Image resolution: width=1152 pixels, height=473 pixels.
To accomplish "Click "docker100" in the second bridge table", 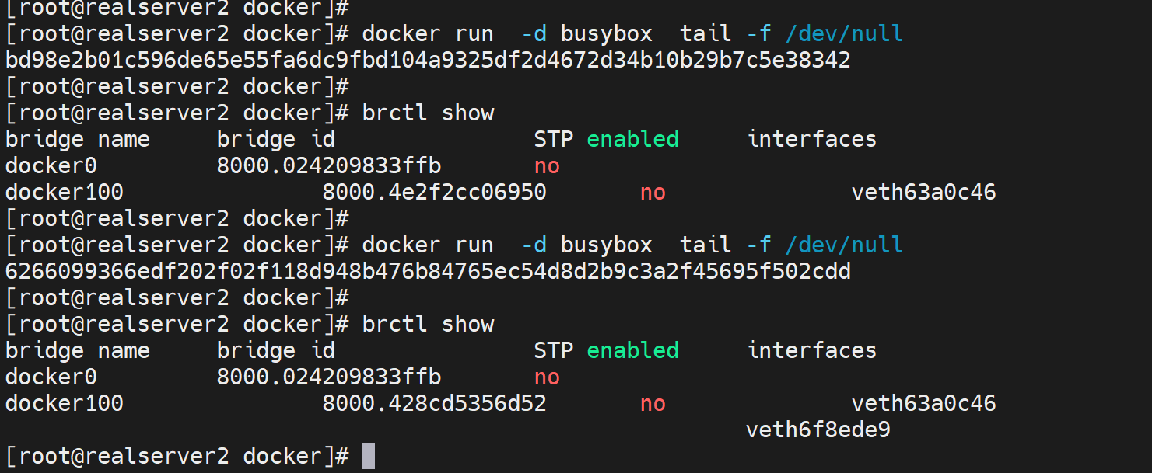I will [65, 403].
